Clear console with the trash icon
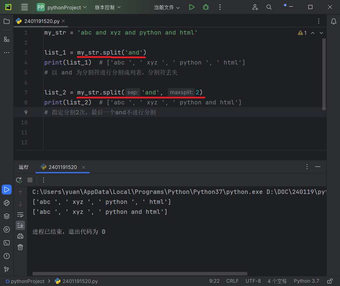This screenshot has width=340, height=286. (20, 247)
